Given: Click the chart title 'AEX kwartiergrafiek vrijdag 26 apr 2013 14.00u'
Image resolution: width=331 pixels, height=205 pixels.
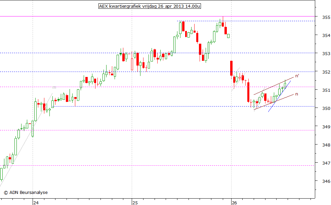Looking at the screenshot, I should click(x=150, y=6).
